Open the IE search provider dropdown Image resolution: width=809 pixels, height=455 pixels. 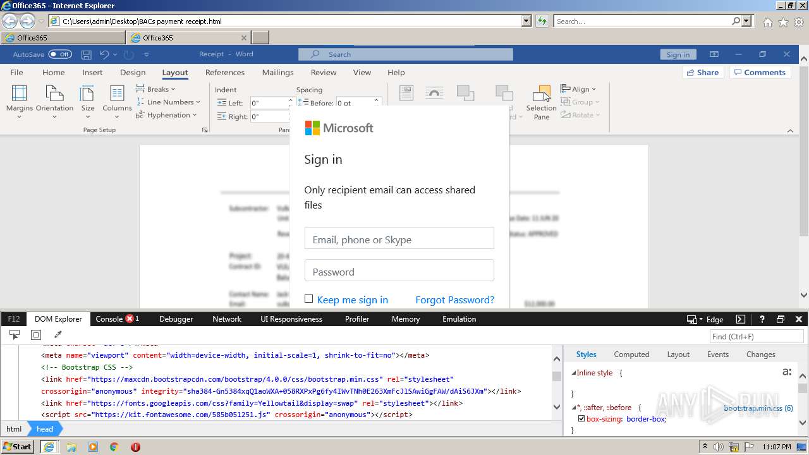pos(747,21)
